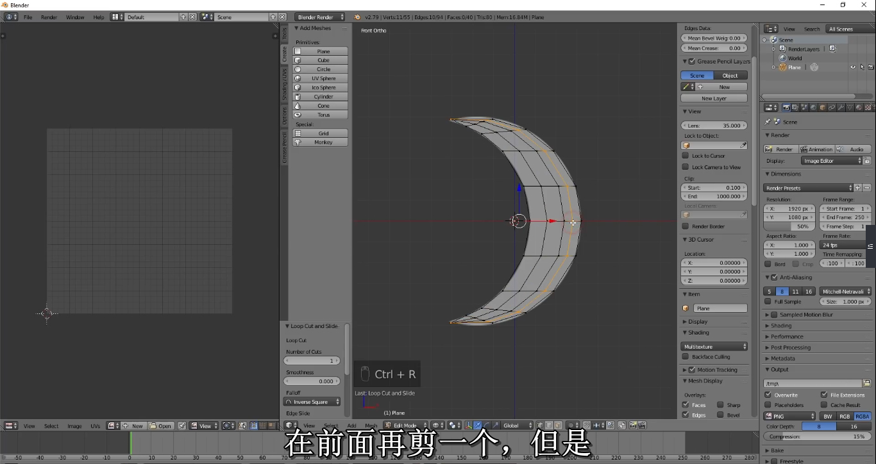Enable Backface Culling in Shading panel
The height and width of the screenshot is (464, 876).
click(684, 356)
